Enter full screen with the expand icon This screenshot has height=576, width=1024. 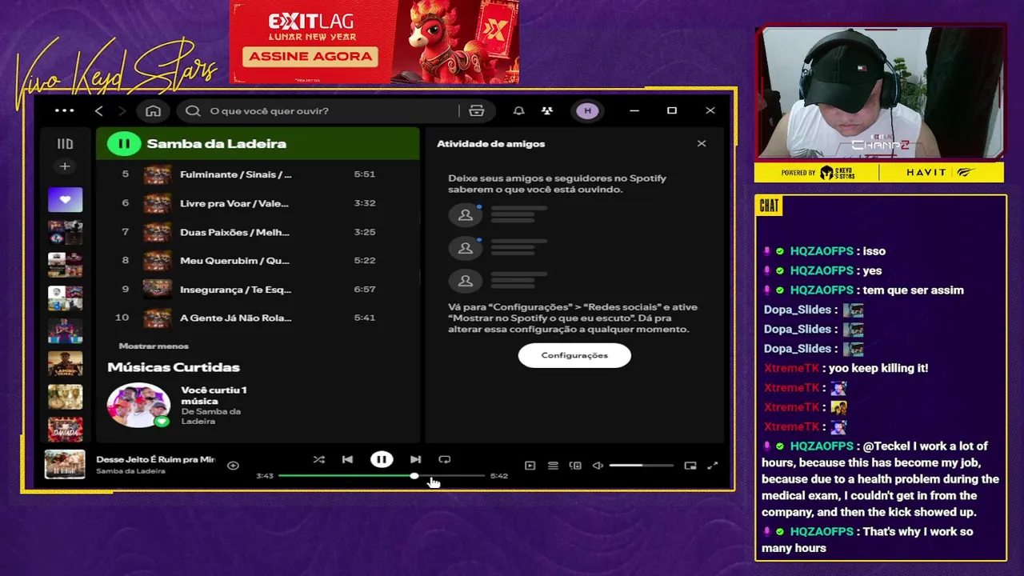tap(713, 466)
